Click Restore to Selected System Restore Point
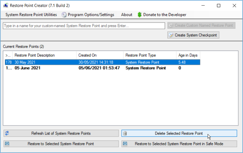Screen dimensions: 243x153 click(61, 144)
